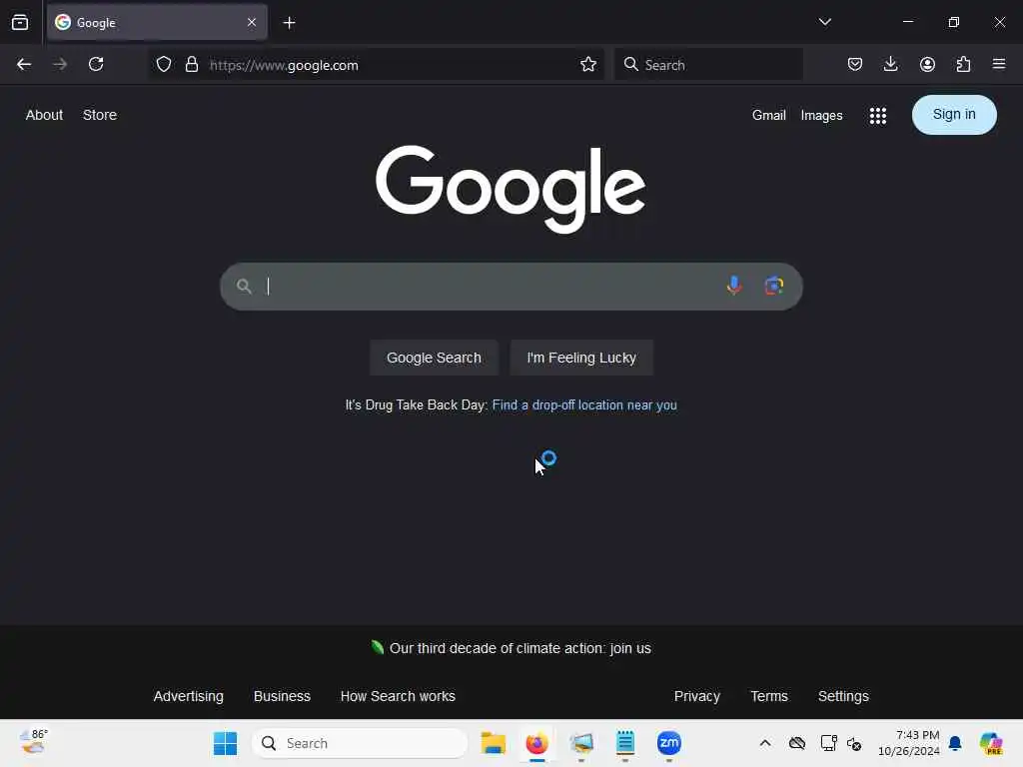Close the Google tab
The height and width of the screenshot is (767, 1023).
(x=252, y=22)
